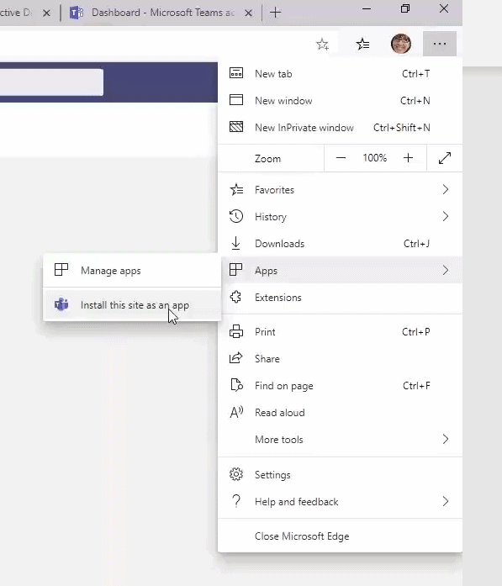Viewport: 502px width, 586px height.
Task: Zoom out with the minus button
Action: pos(341,158)
